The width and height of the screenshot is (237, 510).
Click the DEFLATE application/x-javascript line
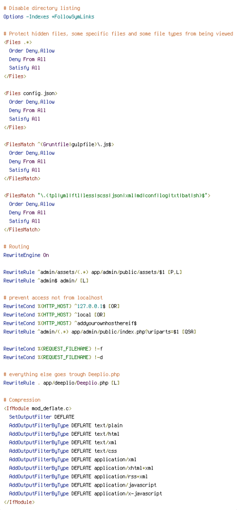tap(86, 494)
